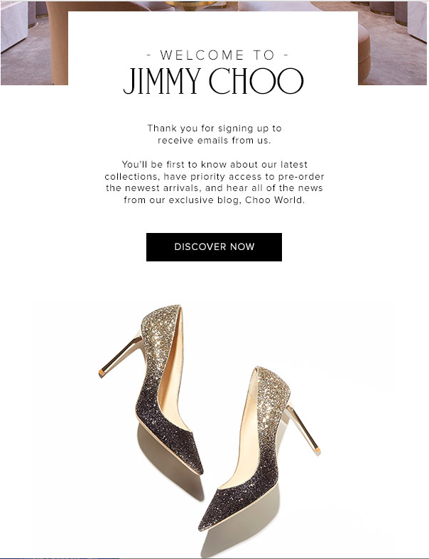
Task: Select the right glitter pump image
Action: pos(259,448)
